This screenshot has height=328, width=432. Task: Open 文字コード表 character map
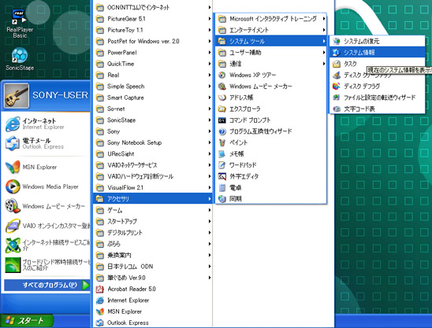pos(377,109)
